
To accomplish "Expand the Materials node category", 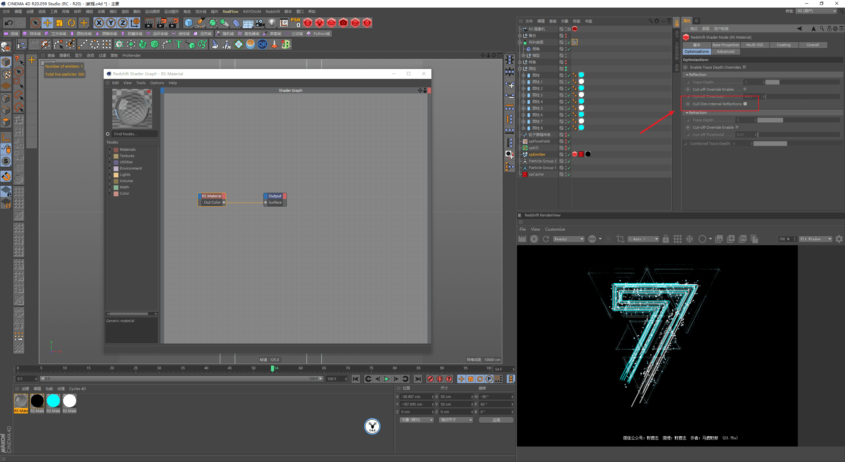I will (x=110, y=149).
